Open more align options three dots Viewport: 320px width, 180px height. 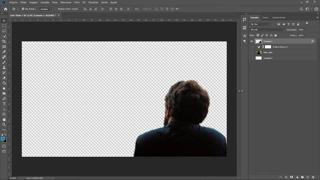point(136,9)
